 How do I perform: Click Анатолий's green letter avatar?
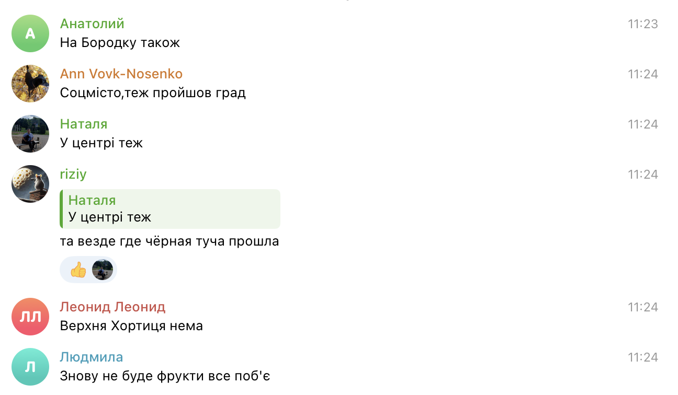(30, 33)
